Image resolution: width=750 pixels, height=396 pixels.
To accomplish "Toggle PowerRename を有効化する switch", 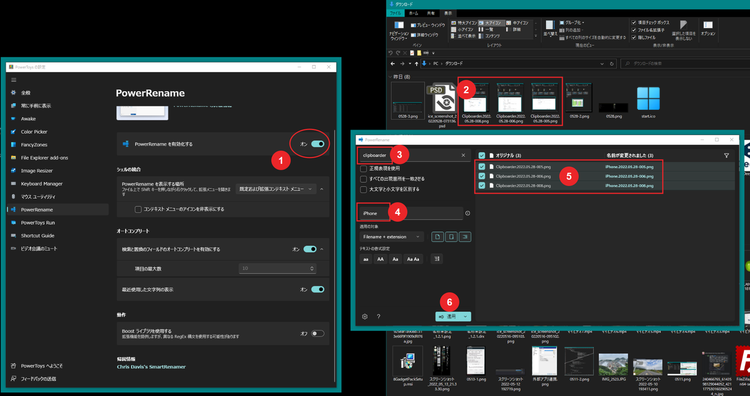I will point(317,144).
